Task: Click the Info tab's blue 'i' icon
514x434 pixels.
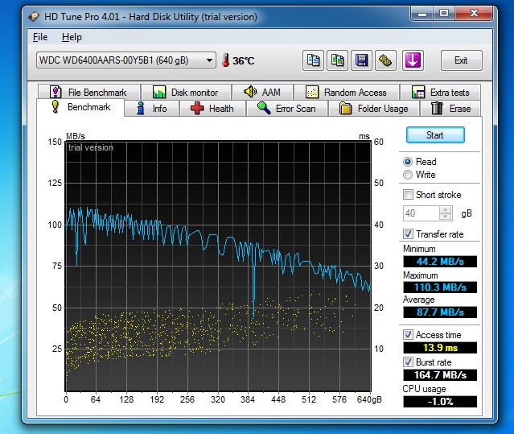Action: click(x=141, y=108)
